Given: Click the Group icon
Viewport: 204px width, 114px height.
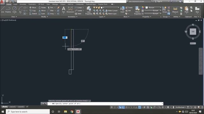Looking at the screenshot, I should [164, 10].
